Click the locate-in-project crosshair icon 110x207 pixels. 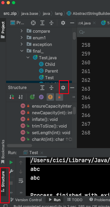tap(33, 23)
